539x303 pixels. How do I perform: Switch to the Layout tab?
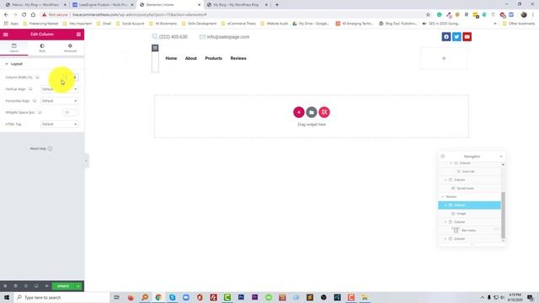point(13,48)
